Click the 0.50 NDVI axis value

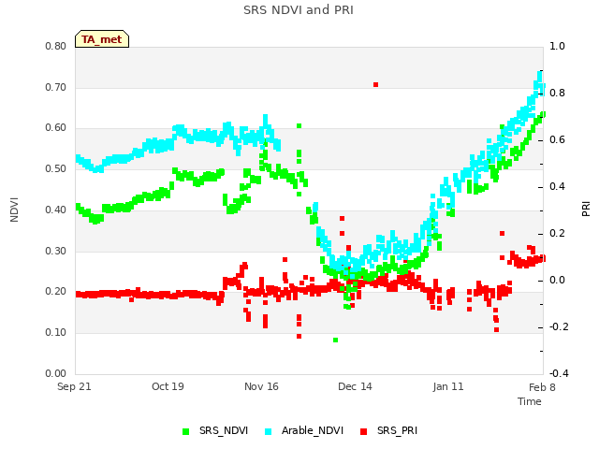pyautogui.click(x=56, y=168)
